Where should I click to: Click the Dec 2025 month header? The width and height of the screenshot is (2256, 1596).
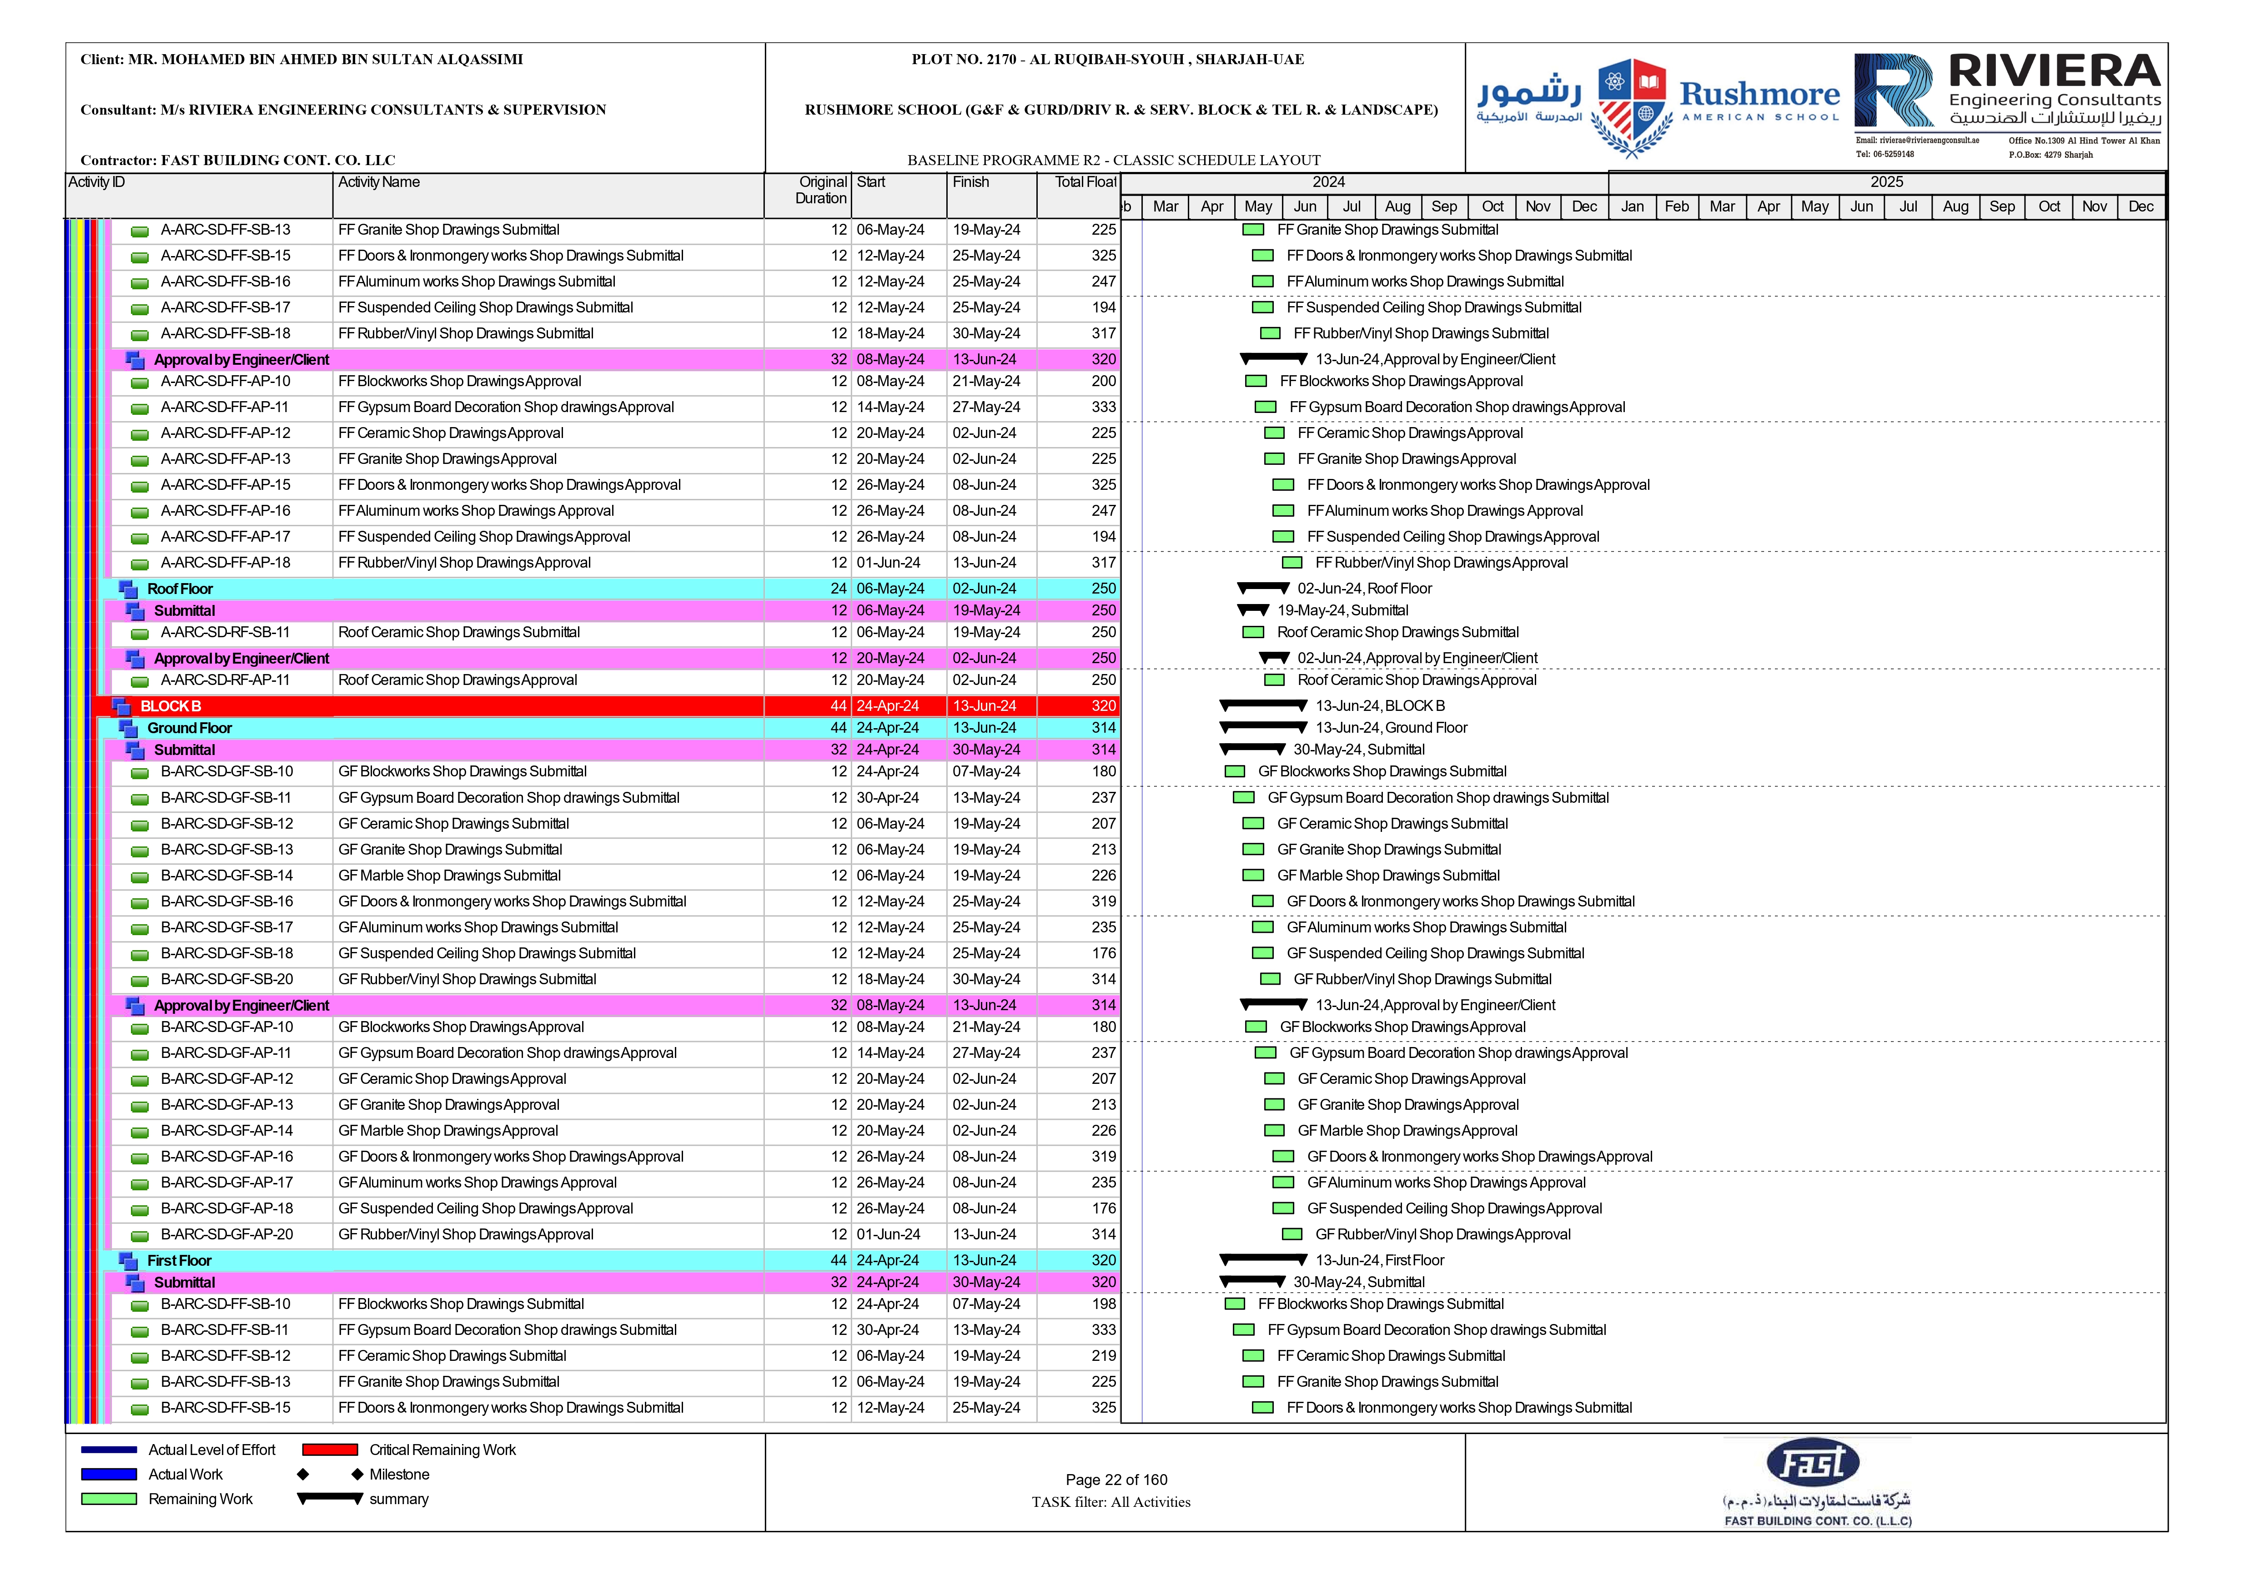[x=2141, y=207]
